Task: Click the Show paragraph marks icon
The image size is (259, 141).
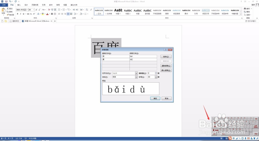Action: coord(91,10)
